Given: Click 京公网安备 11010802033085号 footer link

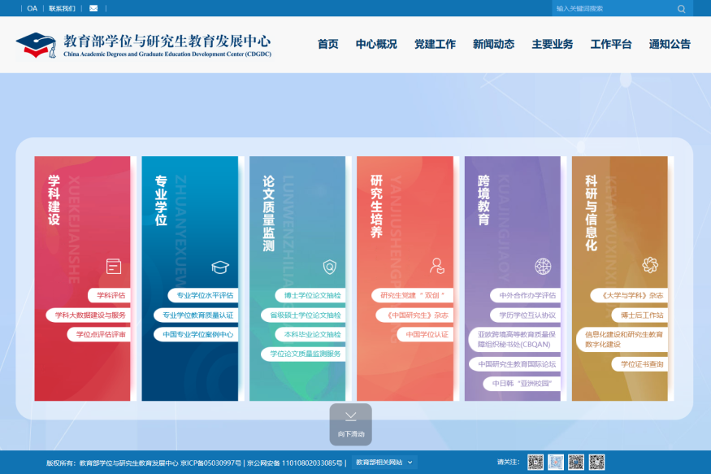Looking at the screenshot, I should click(x=295, y=463).
